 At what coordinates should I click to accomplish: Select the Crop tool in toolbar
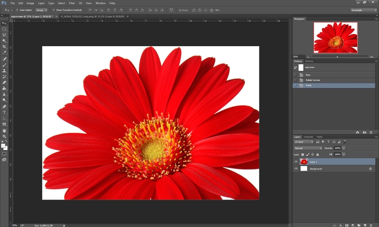coord(4,47)
